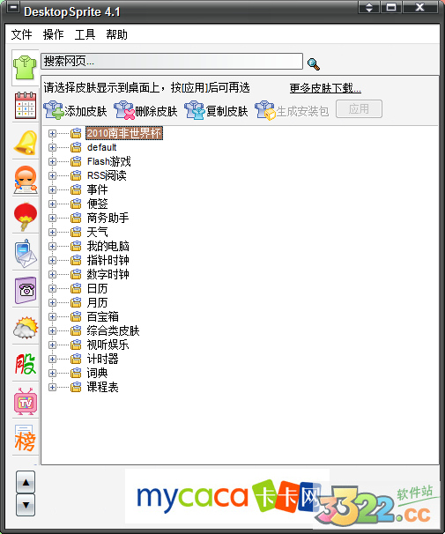Click the magnifier search icon
This screenshot has height=534, width=445.
tap(313, 64)
